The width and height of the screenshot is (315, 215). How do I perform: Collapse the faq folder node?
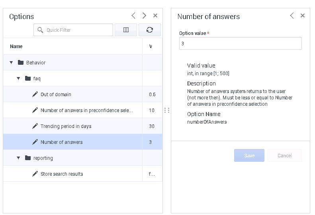point(18,78)
